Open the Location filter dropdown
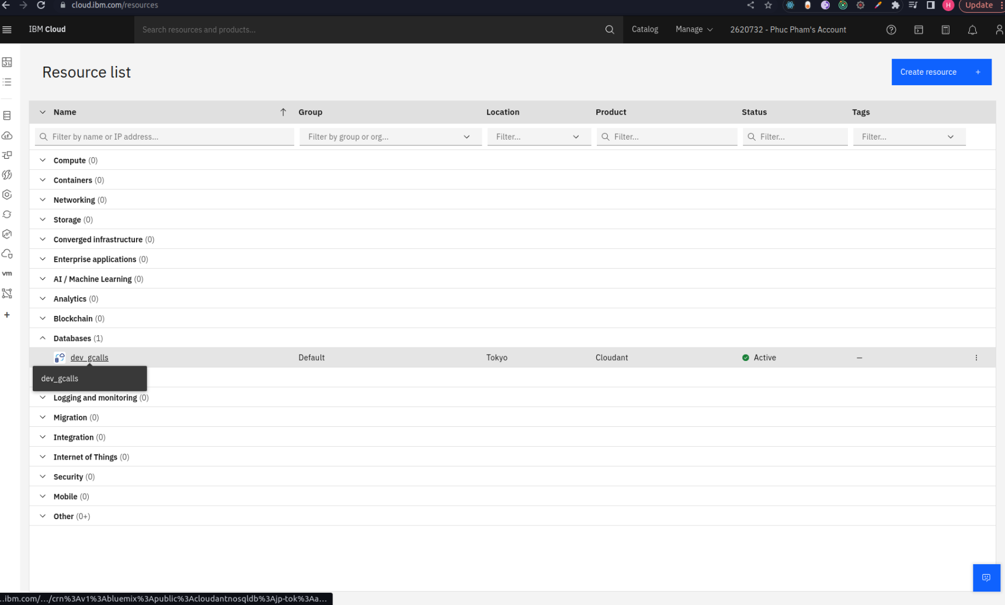This screenshot has width=1005, height=605. point(538,137)
